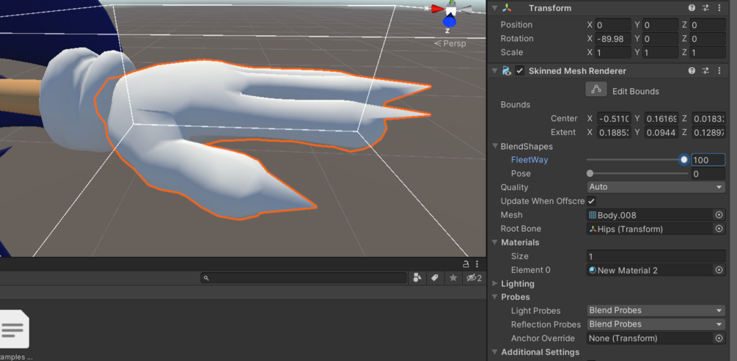Click the Bounds Extent X field

pyautogui.click(x=613, y=133)
